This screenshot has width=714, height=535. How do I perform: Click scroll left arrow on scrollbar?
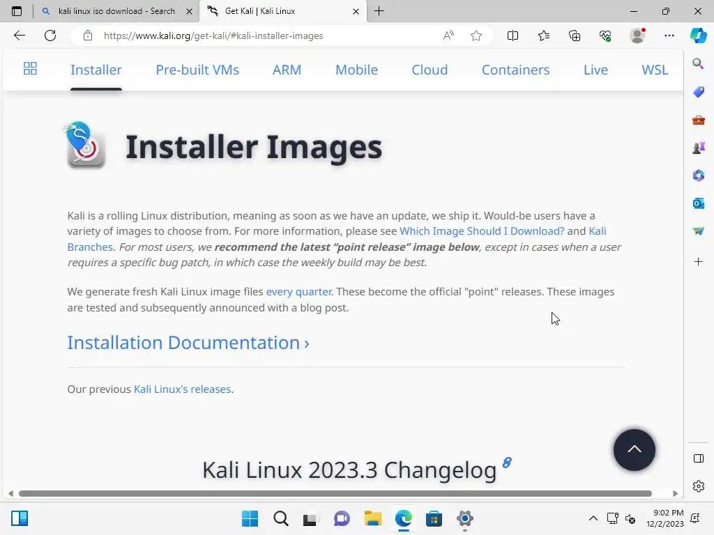tap(10, 494)
